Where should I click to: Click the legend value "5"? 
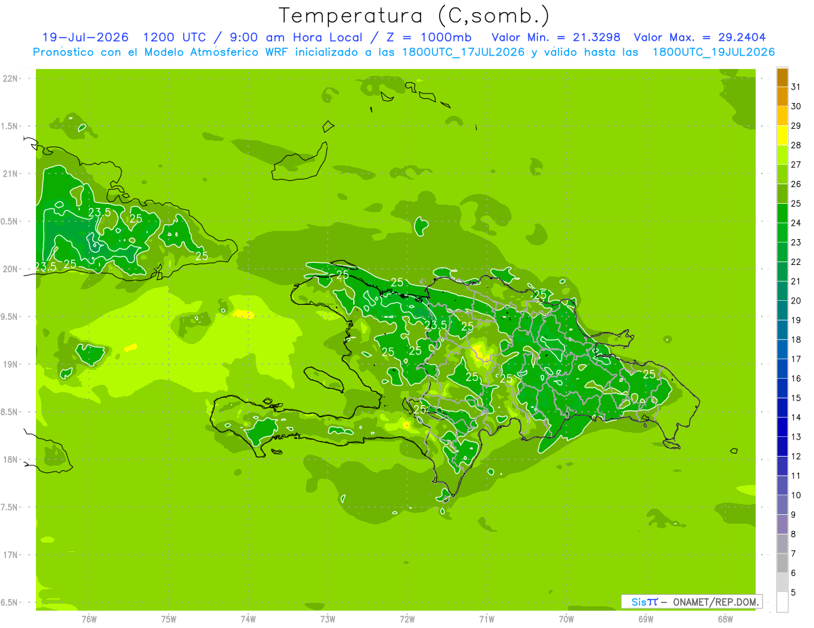point(794,593)
